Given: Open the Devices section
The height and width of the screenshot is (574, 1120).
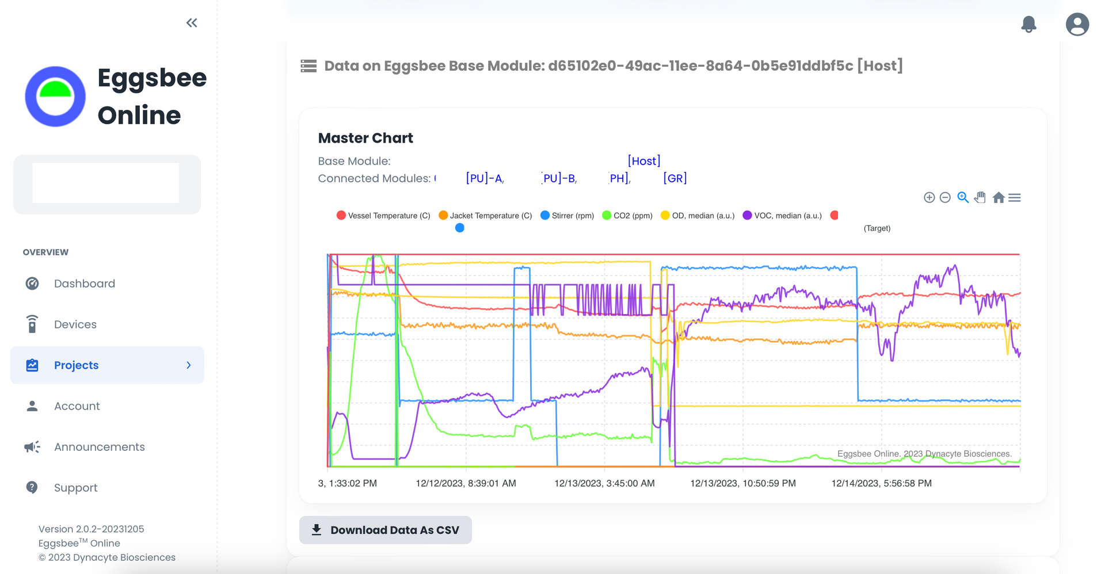Looking at the screenshot, I should tap(75, 324).
